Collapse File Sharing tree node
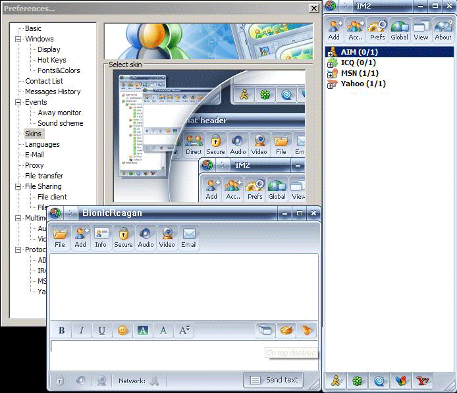Image resolution: width=457 pixels, height=393 pixels. [18, 186]
